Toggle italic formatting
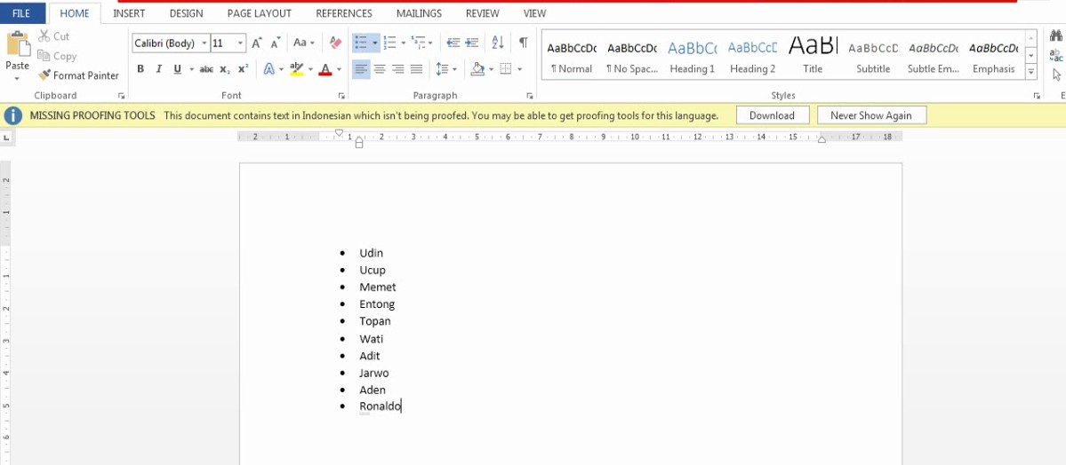1066x465 pixels. pos(158,69)
